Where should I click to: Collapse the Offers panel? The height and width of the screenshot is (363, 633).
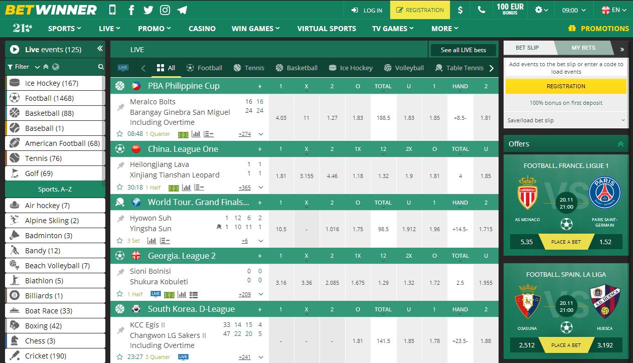pos(620,144)
